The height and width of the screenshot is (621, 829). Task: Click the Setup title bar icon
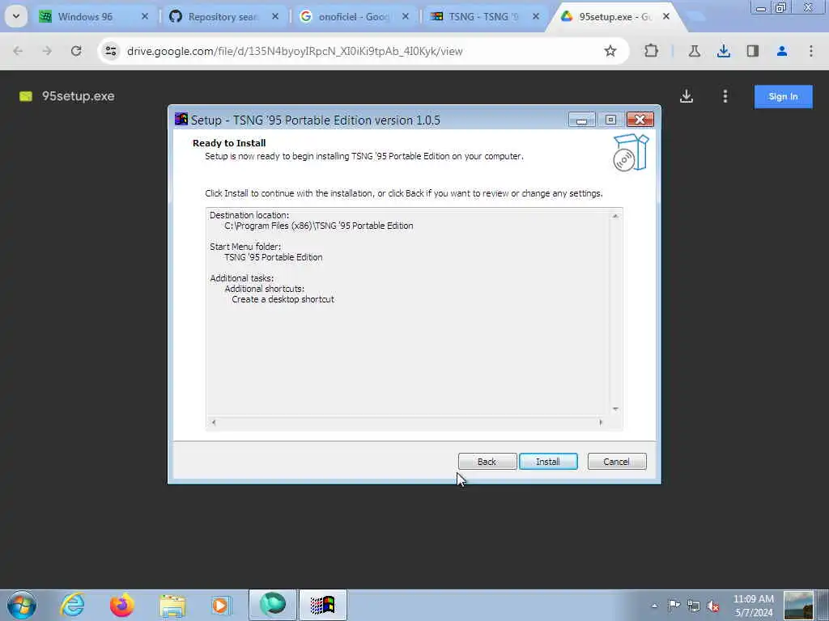(x=181, y=119)
